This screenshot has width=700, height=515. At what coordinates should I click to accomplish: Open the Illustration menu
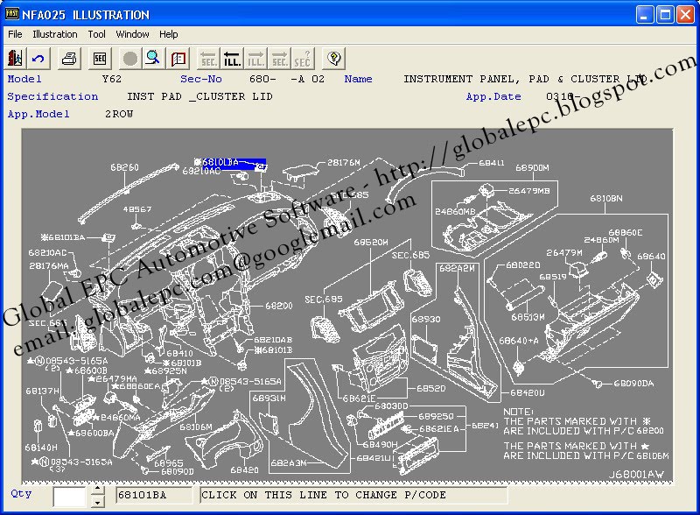(x=55, y=34)
